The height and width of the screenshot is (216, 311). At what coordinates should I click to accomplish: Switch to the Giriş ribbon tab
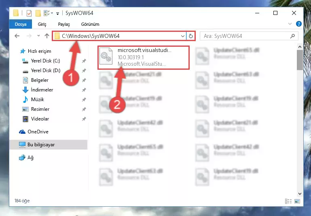point(42,24)
